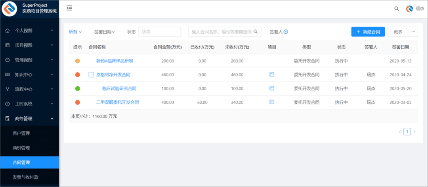The image size is (428, 187).
Task: Select 合同管理 in the sidebar
Action: tap(29, 162)
